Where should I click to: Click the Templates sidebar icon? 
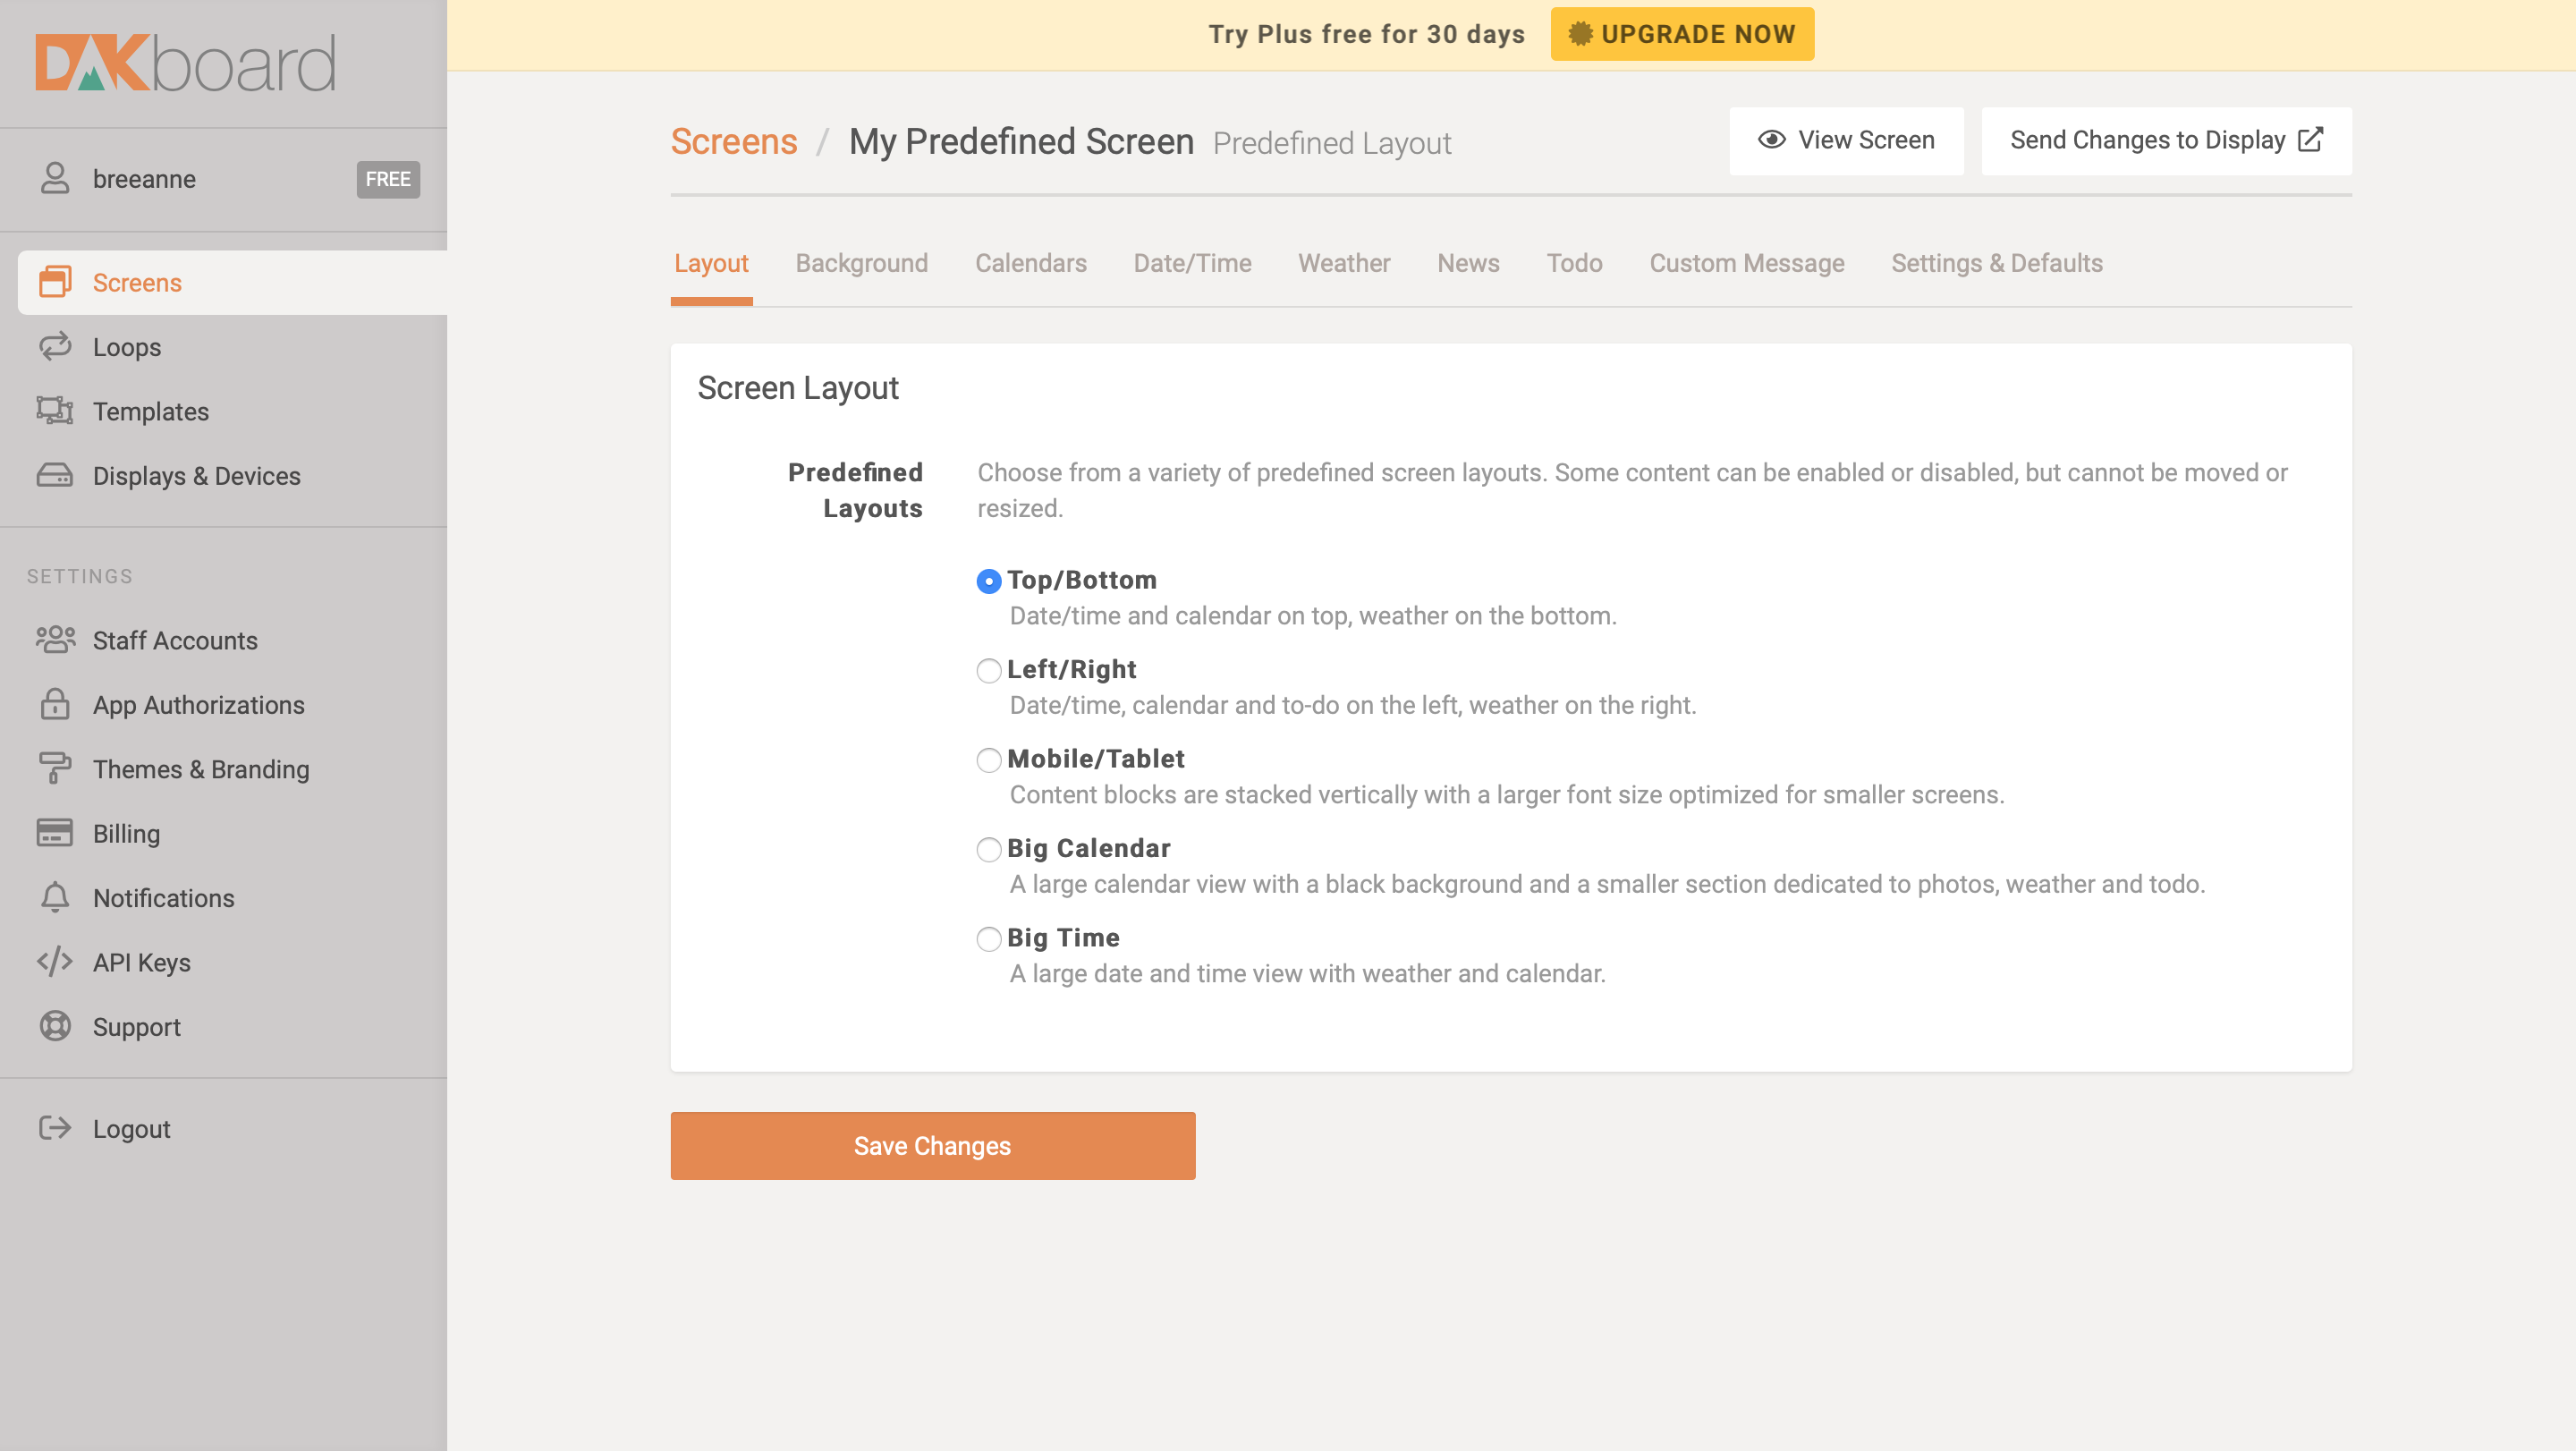point(55,410)
